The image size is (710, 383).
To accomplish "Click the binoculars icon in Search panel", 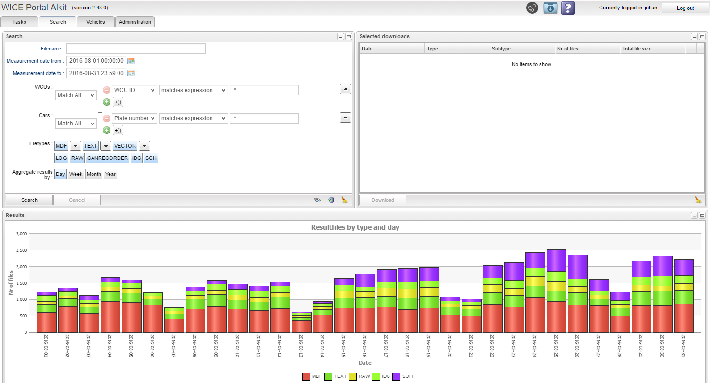I will (x=317, y=200).
